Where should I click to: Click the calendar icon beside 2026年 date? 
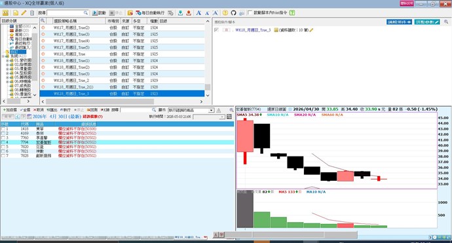pyautogui.click(x=29, y=117)
